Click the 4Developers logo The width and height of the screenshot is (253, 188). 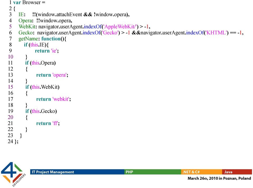13,174
